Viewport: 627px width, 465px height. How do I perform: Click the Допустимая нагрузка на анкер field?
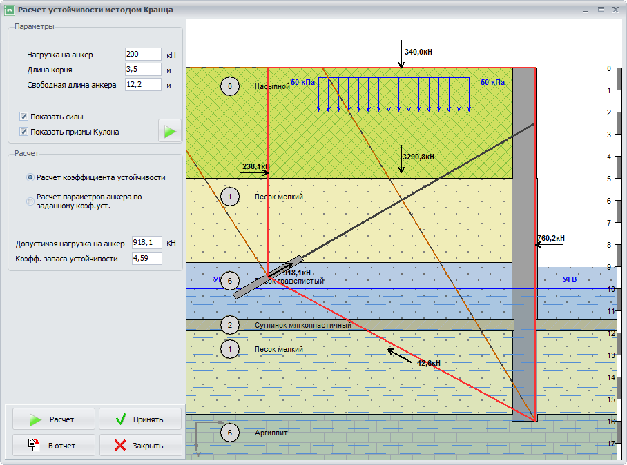(x=146, y=243)
